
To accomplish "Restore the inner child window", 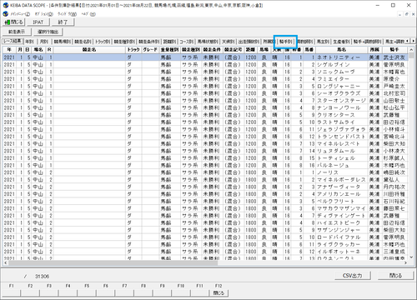I will (406, 14).
